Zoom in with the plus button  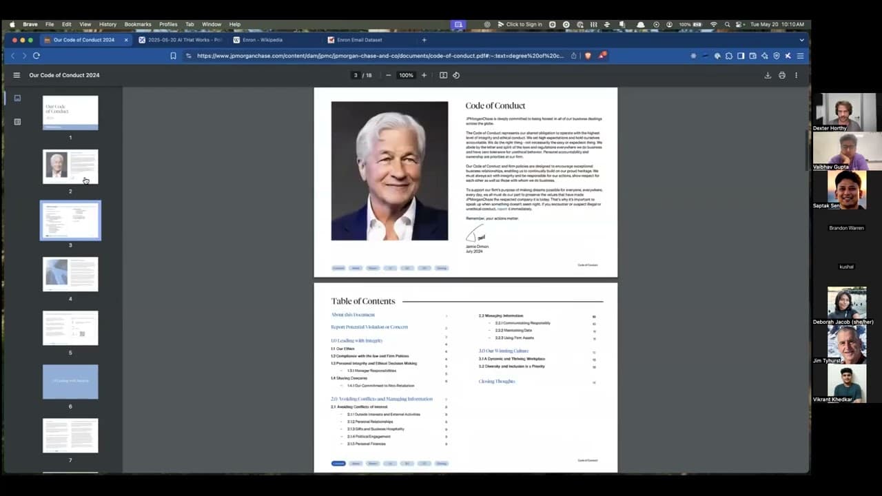click(424, 75)
